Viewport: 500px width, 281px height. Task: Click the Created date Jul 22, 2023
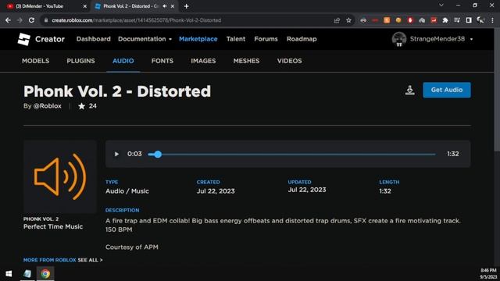point(216,191)
